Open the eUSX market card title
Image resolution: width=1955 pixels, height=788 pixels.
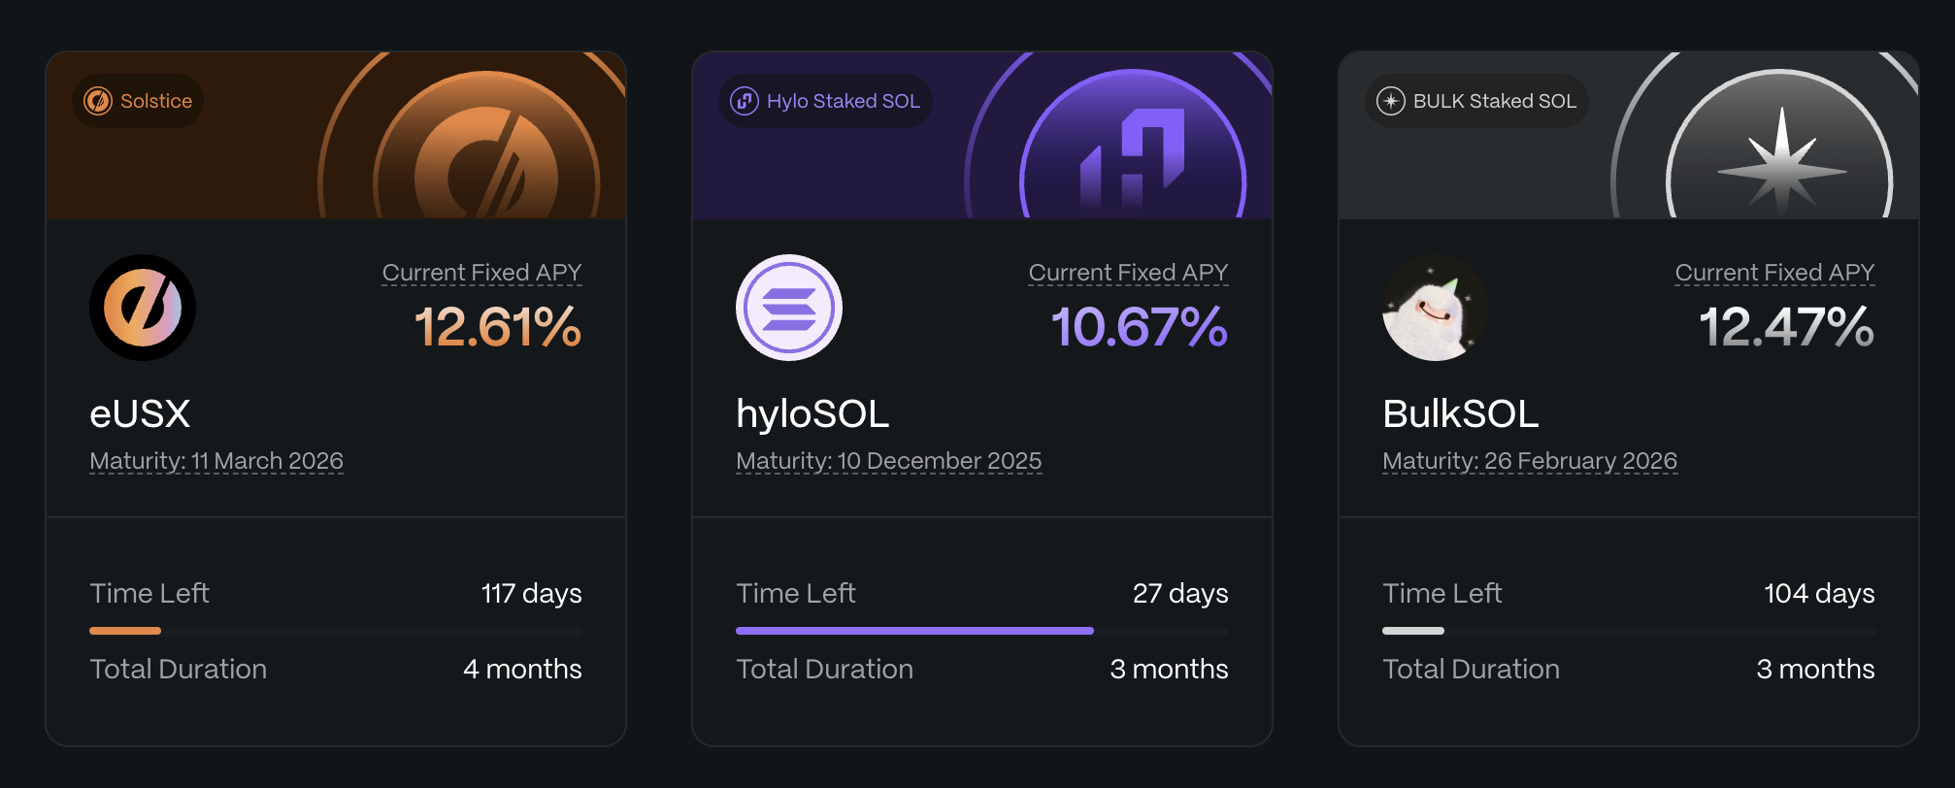click(x=140, y=414)
